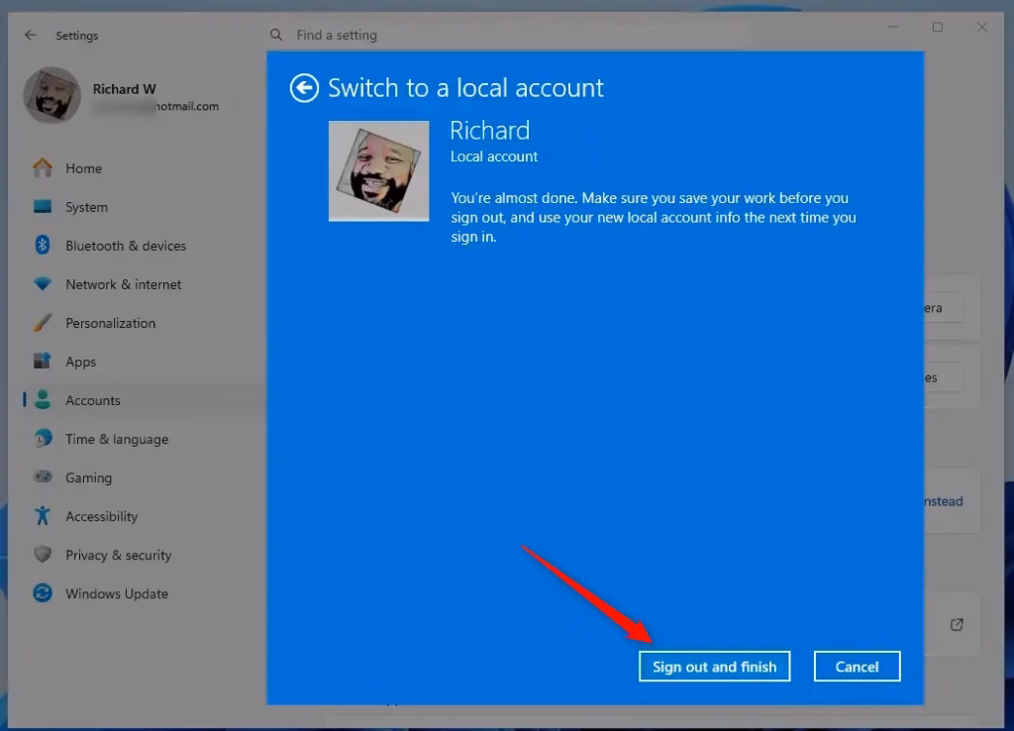
Task: Click Sign out and finish button
Action: tap(714, 667)
